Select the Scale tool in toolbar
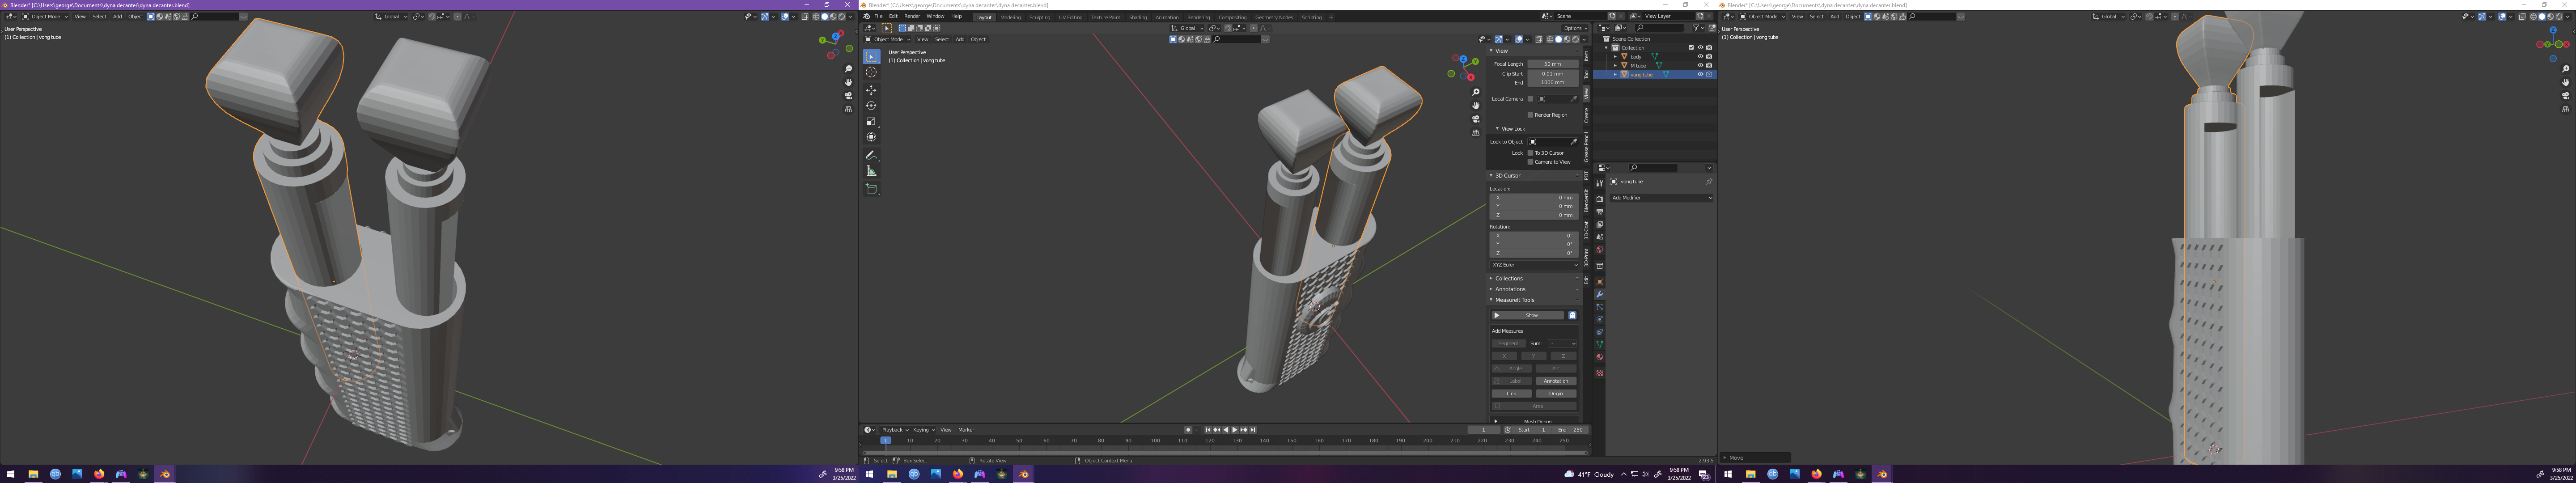The width and height of the screenshot is (2576, 483). (x=871, y=121)
